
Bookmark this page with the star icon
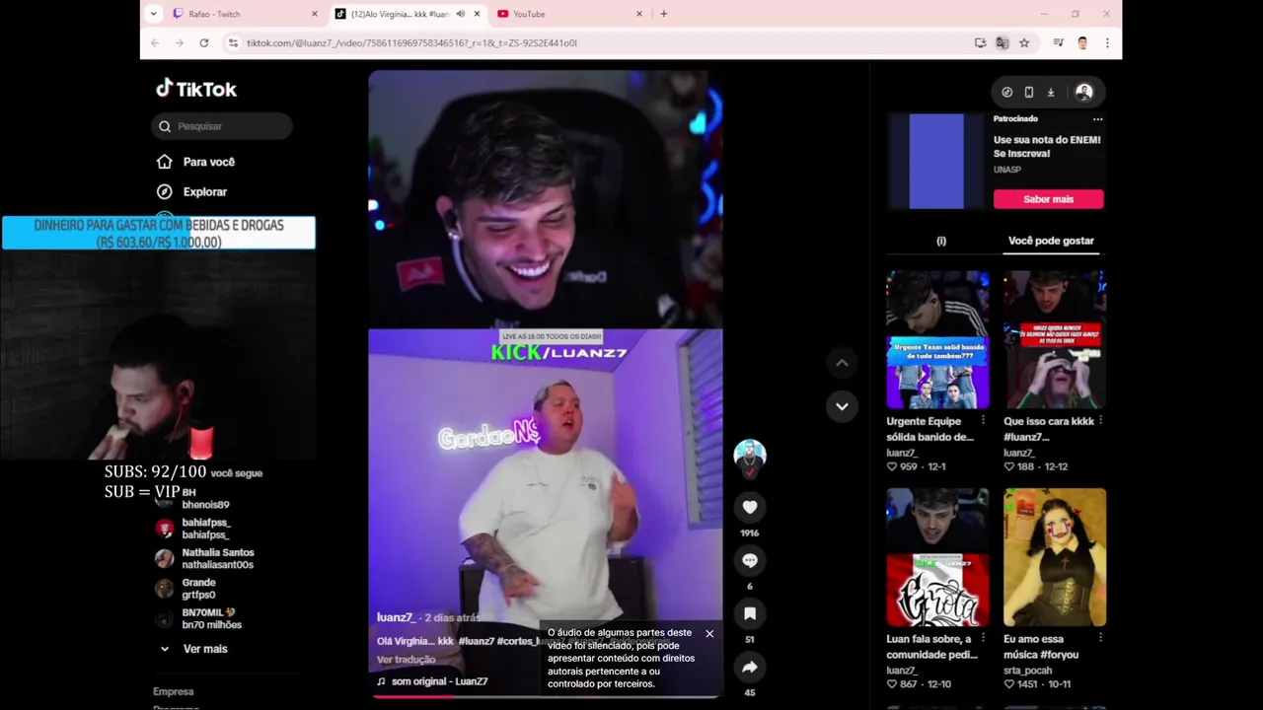point(1024,42)
